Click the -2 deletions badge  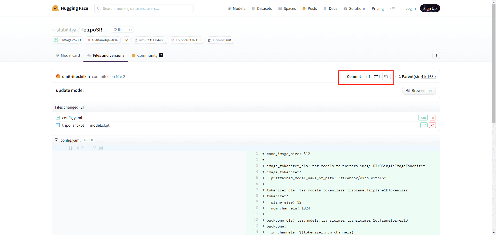click(x=432, y=125)
